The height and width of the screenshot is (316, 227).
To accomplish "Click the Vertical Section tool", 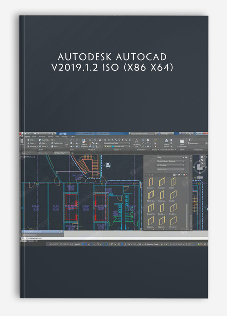I will click(x=167, y=143).
